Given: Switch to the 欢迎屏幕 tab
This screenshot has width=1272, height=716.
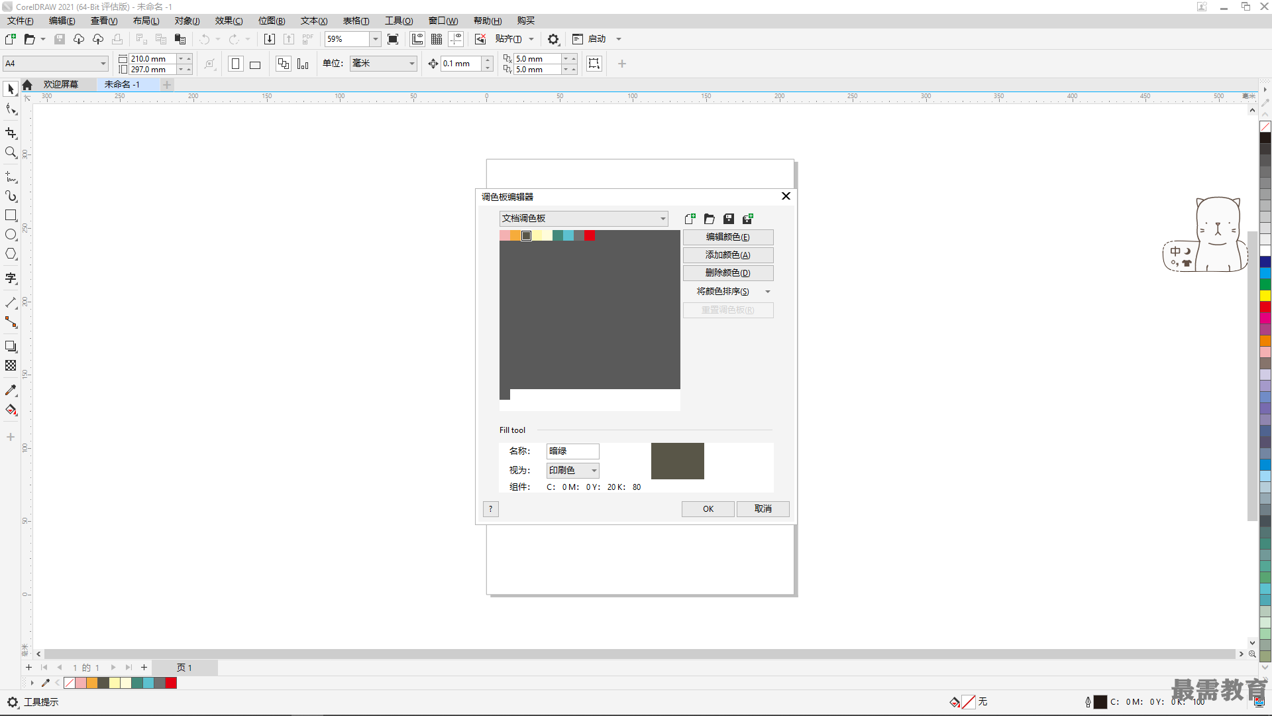Looking at the screenshot, I should [61, 84].
